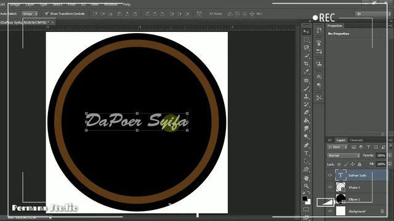The width and height of the screenshot is (394, 221).
Task: Swap foreground and background colors
Action: (x=309, y=192)
